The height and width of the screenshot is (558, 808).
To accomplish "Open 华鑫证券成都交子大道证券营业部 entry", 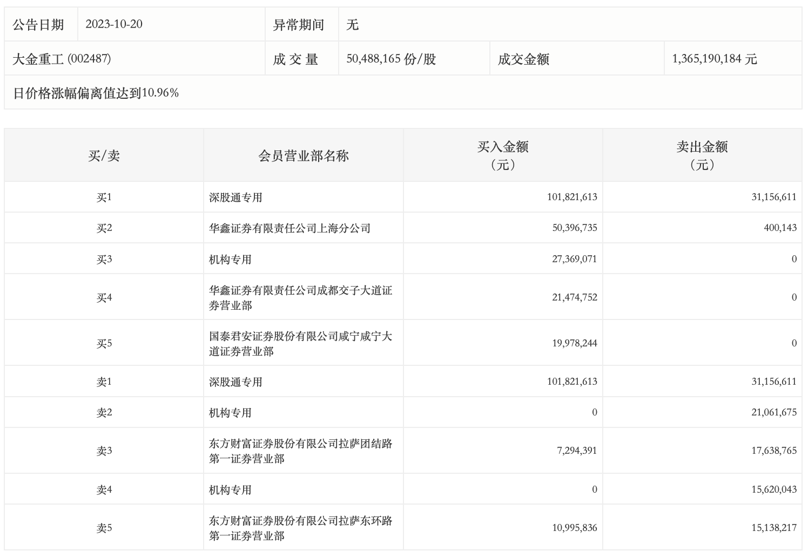I will pos(300,298).
